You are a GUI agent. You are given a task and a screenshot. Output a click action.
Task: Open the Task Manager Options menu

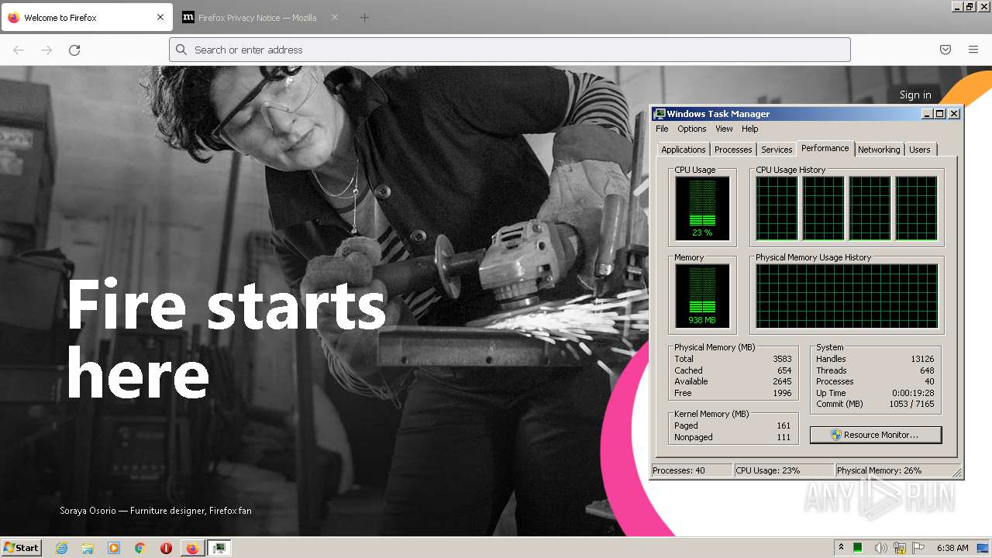pos(691,129)
